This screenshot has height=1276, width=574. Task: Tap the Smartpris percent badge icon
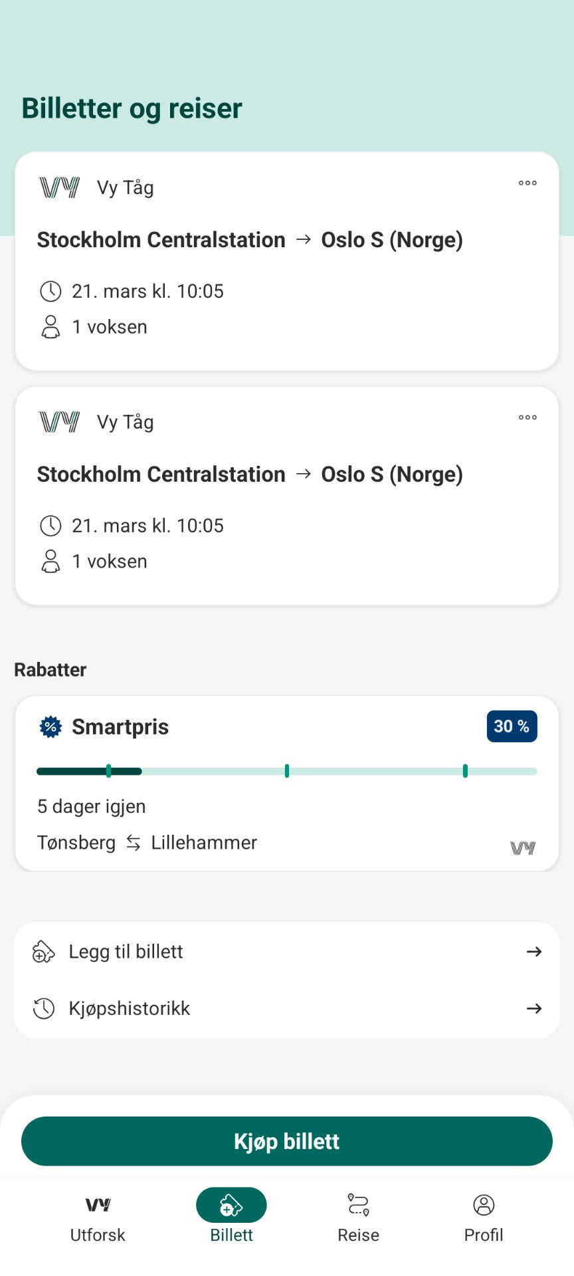coord(50,726)
